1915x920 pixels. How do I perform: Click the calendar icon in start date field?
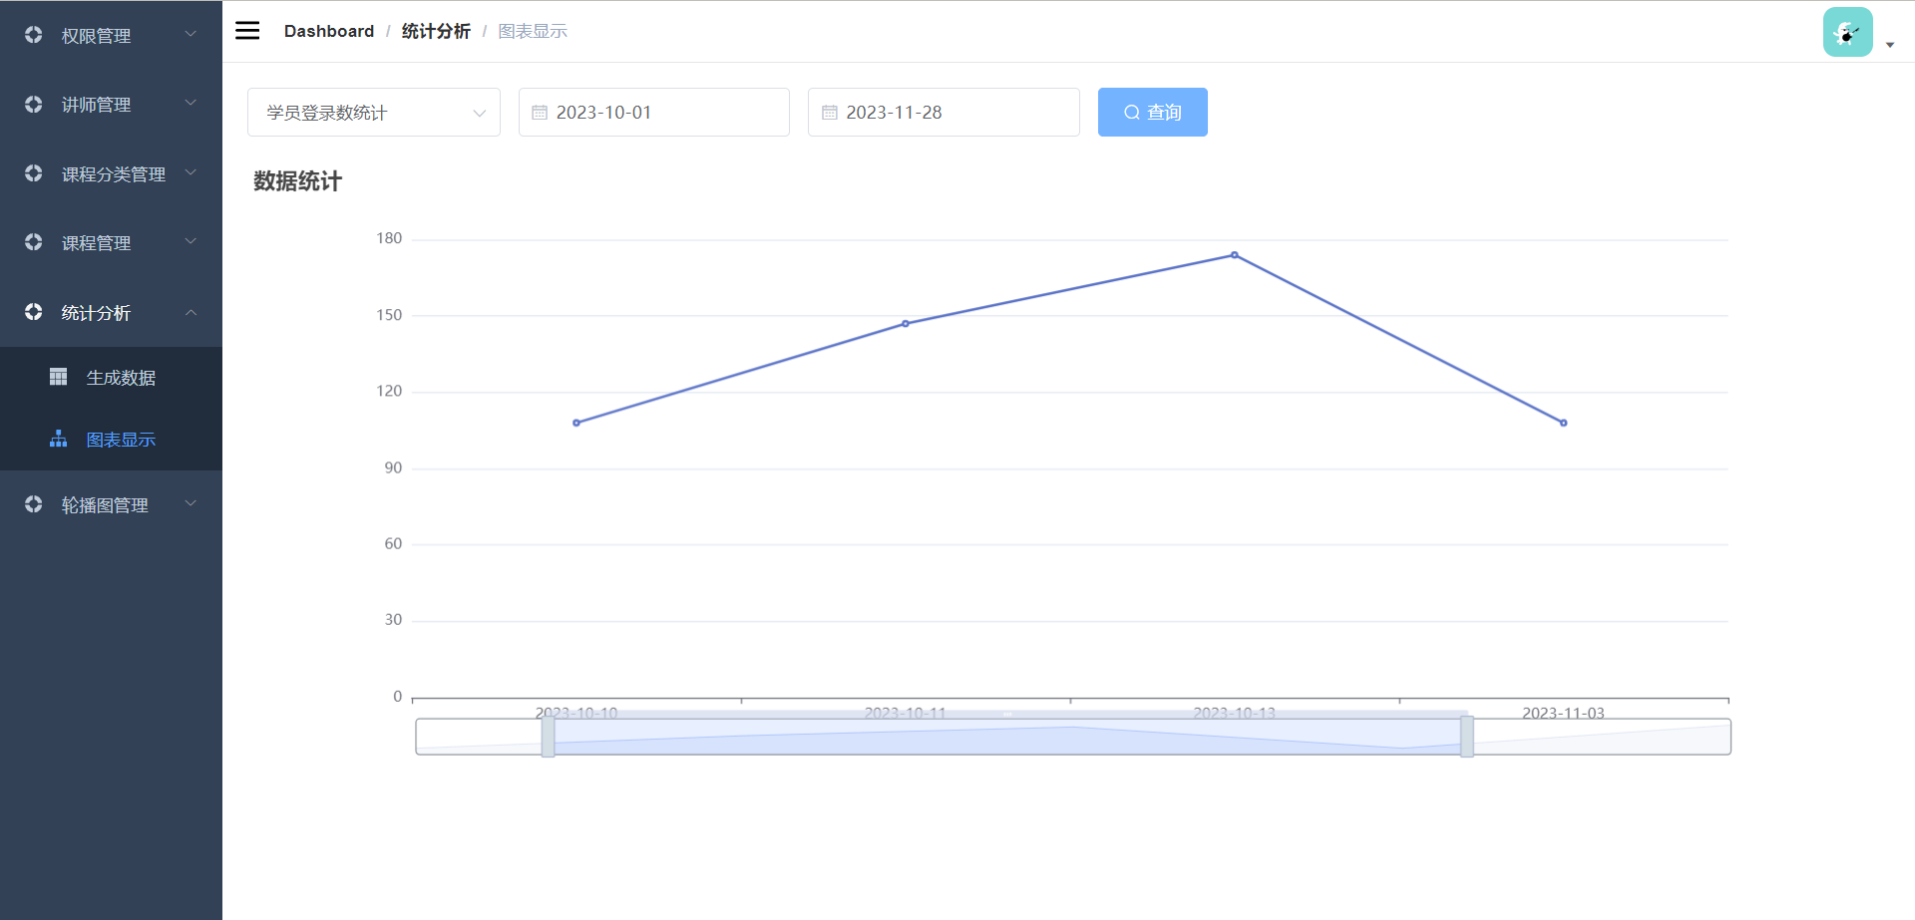coord(540,113)
